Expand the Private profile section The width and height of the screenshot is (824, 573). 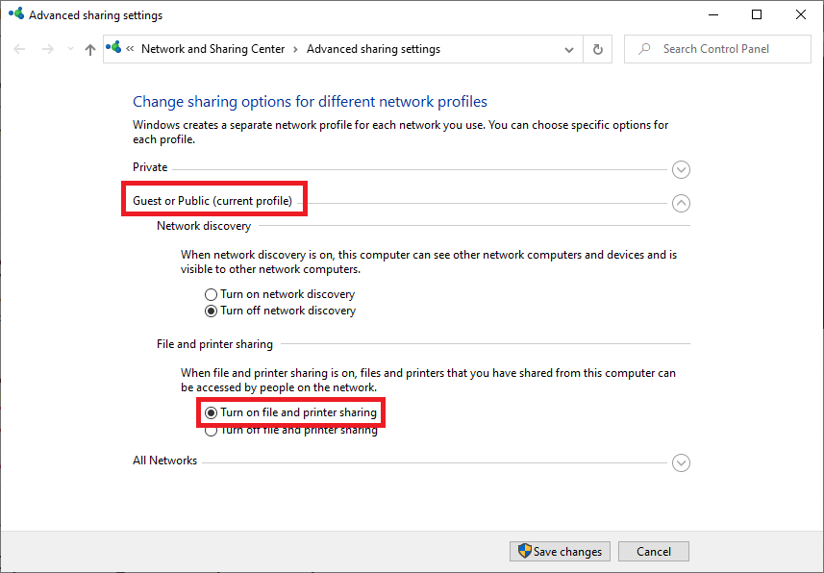(681, 170)
